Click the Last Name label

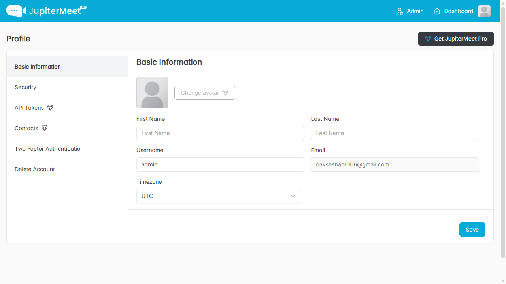325,119
